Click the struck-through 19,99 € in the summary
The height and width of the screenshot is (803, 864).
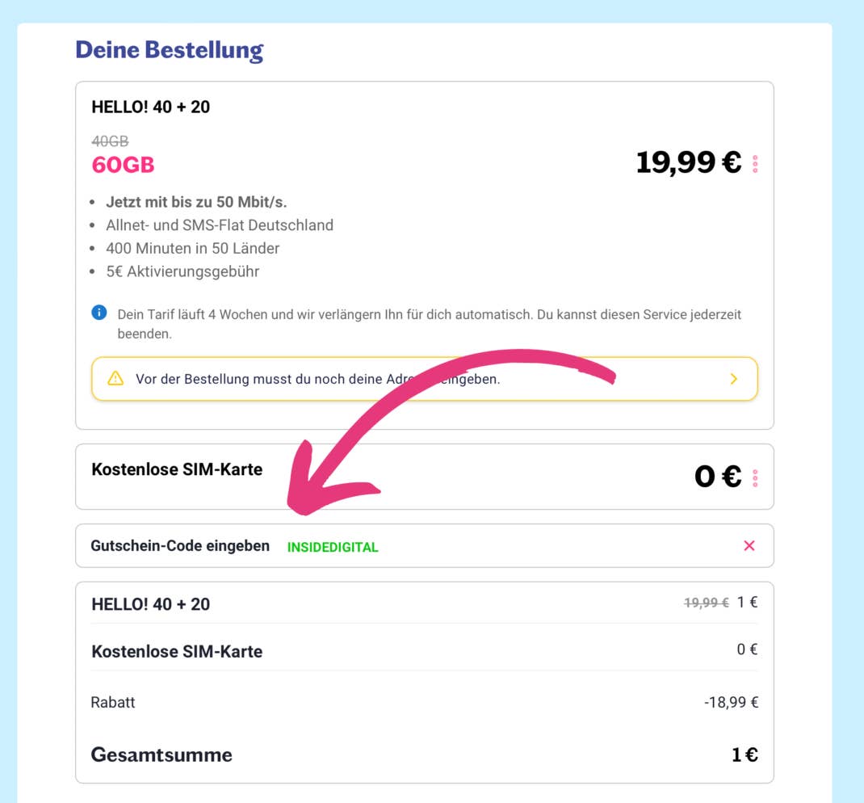click(706, 603)
